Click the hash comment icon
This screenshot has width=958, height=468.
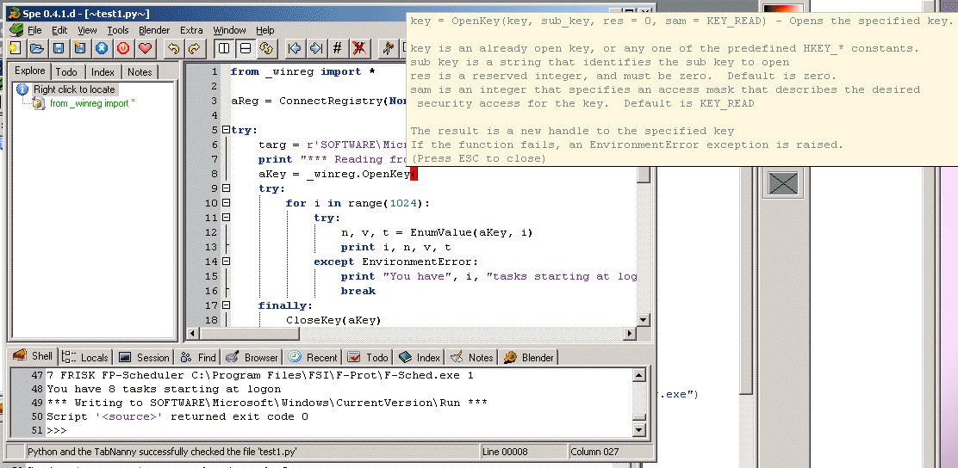(x=337, y=47)
